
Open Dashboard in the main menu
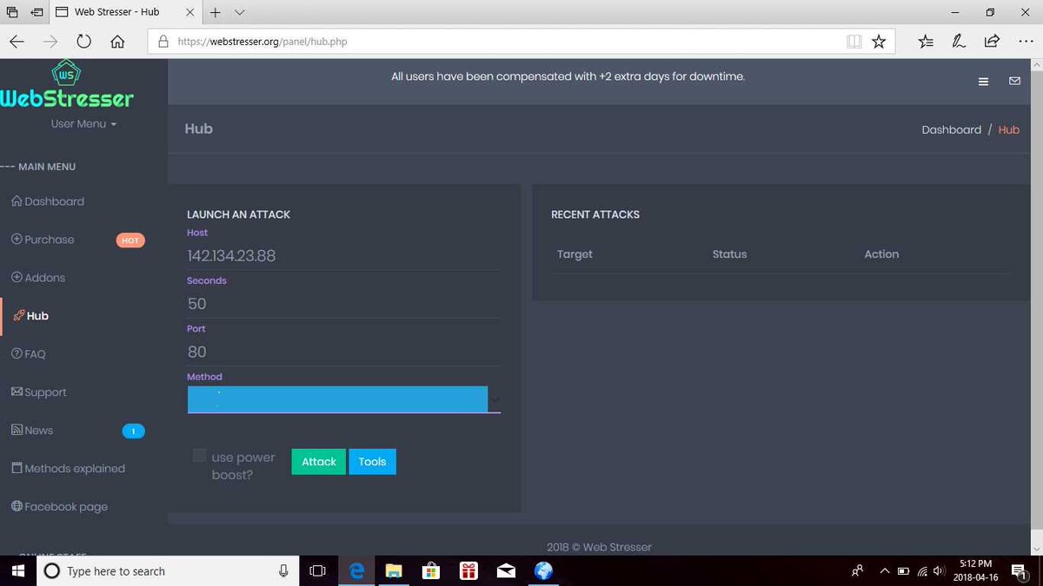click(48, 201)
